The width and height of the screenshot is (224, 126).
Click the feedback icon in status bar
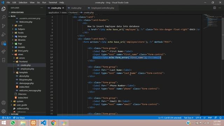216,118
